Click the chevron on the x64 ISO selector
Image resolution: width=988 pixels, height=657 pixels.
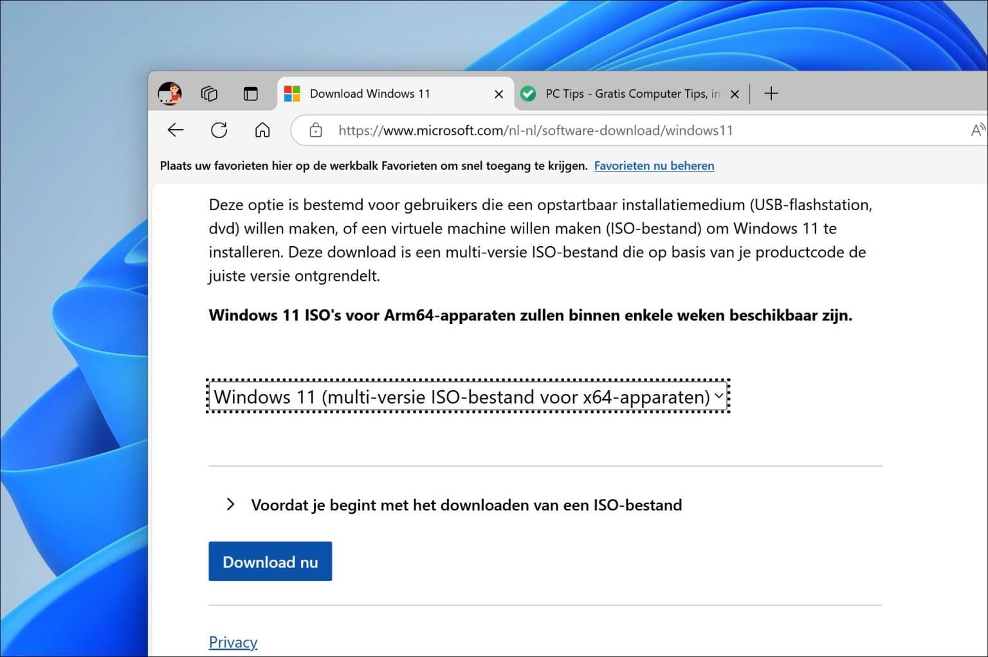[x=718, y=397]
